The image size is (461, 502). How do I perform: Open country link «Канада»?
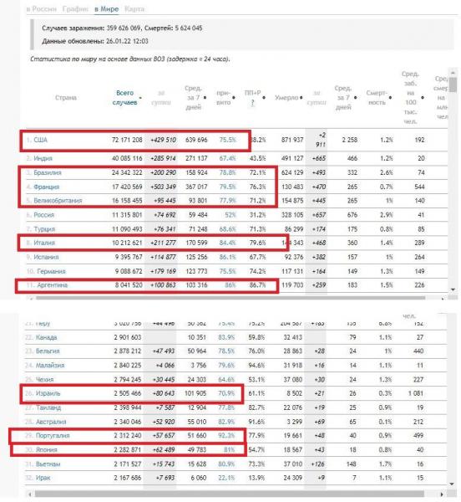click(46, 337)
